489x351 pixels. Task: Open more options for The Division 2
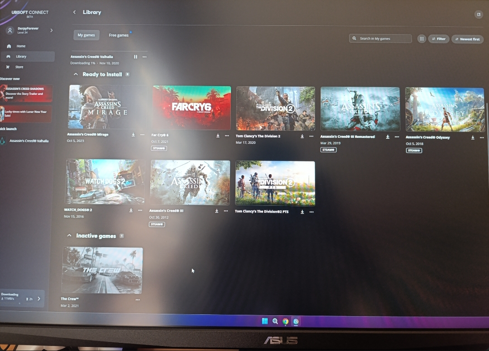point(311,136)
